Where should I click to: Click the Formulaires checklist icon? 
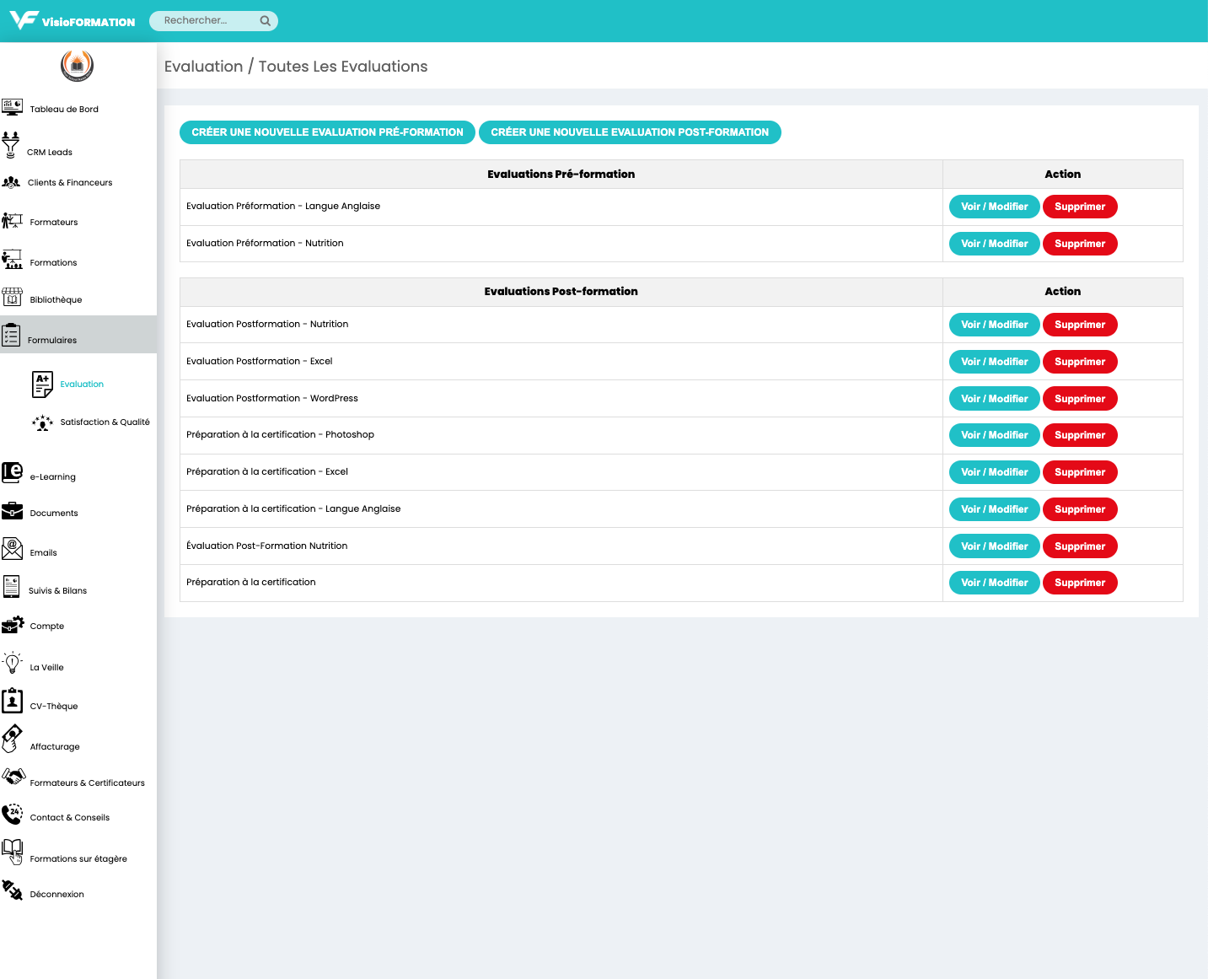[x=11, y=335]
